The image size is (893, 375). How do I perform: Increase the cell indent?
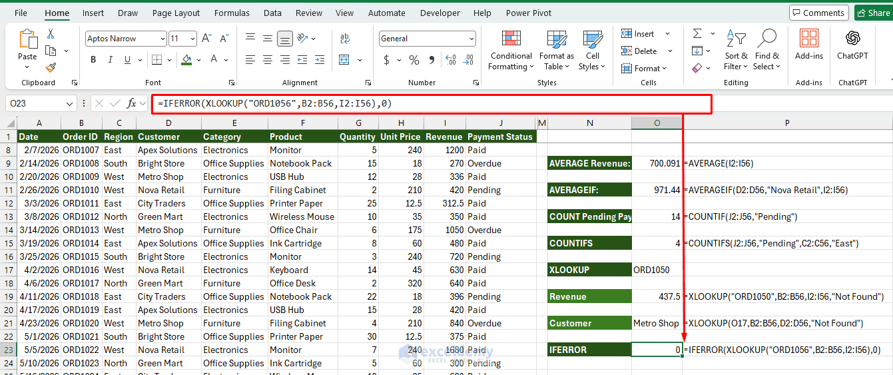319,60
